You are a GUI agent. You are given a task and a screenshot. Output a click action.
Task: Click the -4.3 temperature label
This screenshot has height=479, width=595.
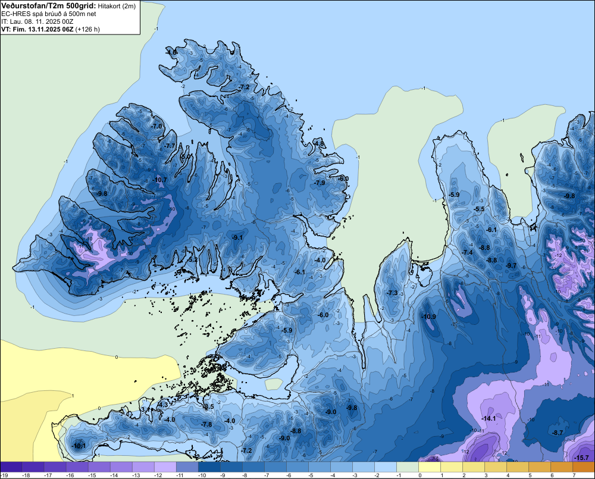point(163,405)
